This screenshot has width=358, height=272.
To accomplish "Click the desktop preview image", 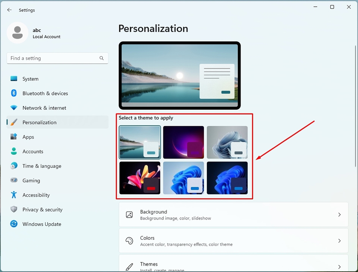I will coord(180,76).
